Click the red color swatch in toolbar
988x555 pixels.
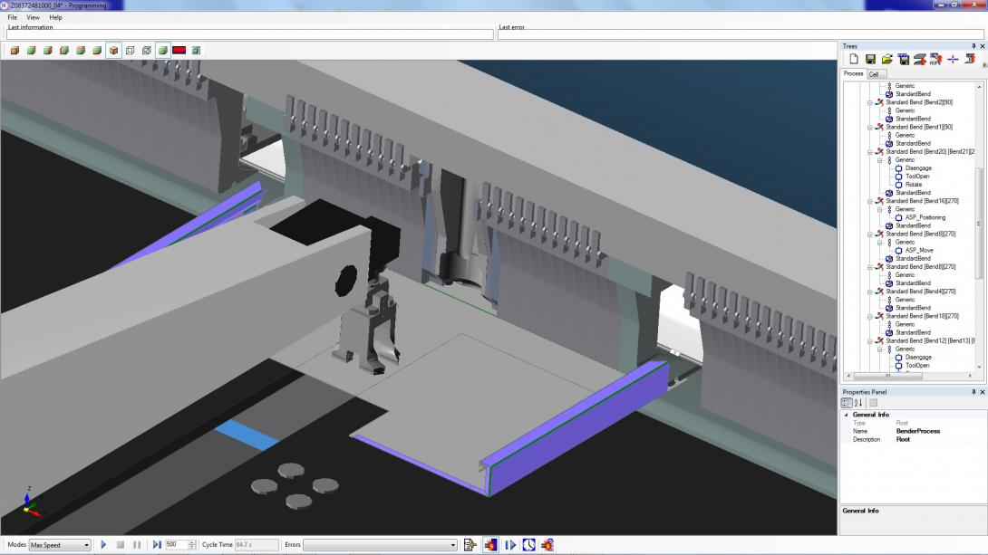(x=179, y=51)
